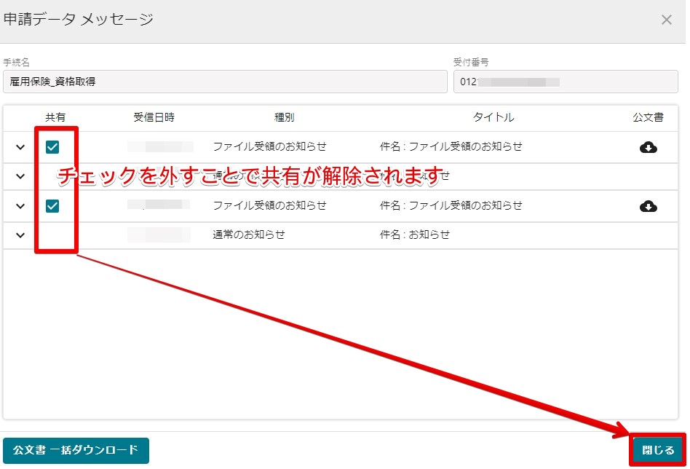Close the 申請データ メッセージ dialog with X

[x=666, y=20]
